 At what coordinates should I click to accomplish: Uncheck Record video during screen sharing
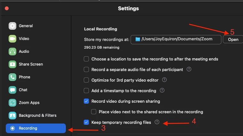point(86,101)
